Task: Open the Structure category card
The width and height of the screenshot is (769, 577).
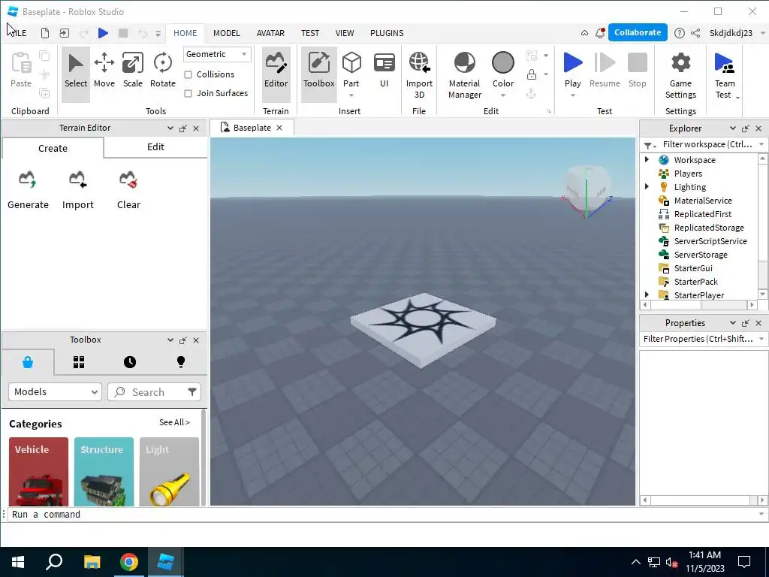Action: click(104, 472)
